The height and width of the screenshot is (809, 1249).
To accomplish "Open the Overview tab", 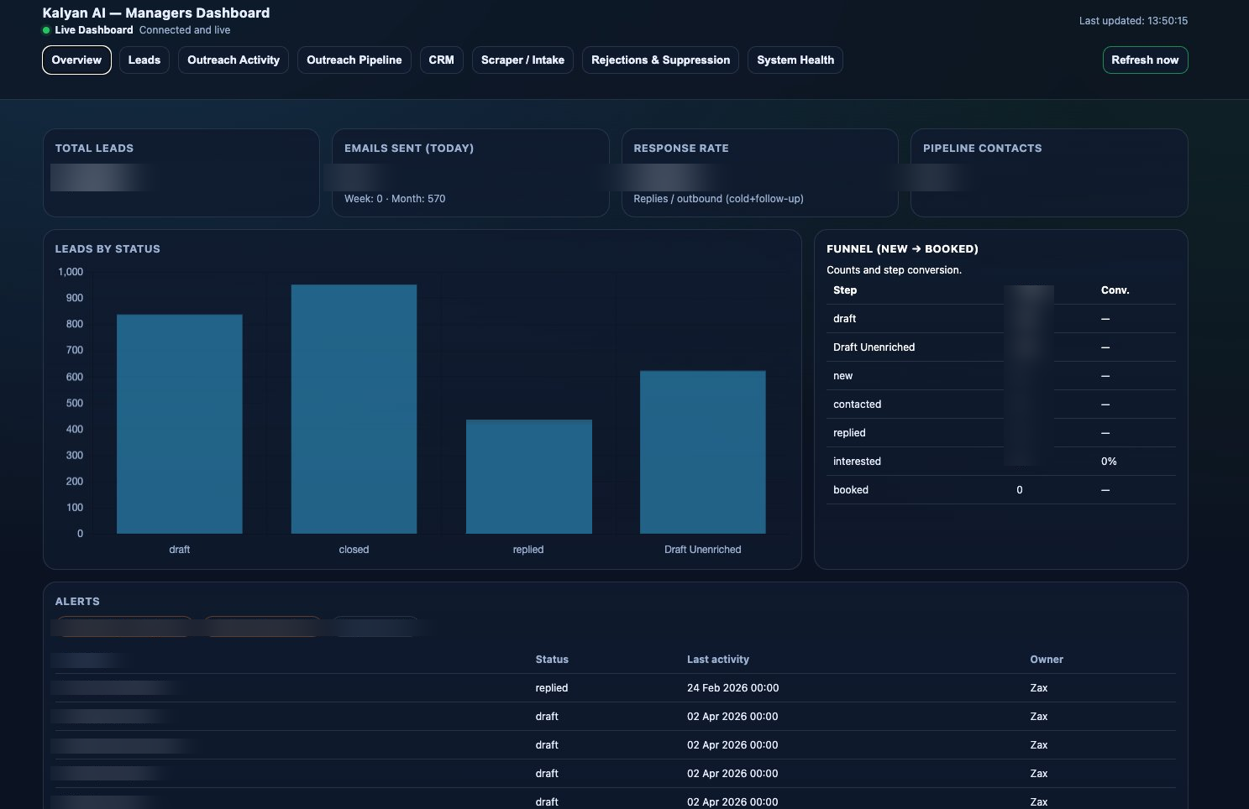I will [76, 60].
